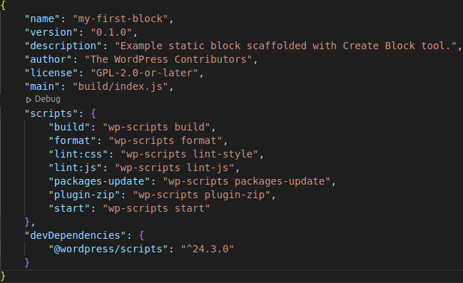Click the "start" script key
This screenshot has height=283, width=463.
[x=69, y=209]
